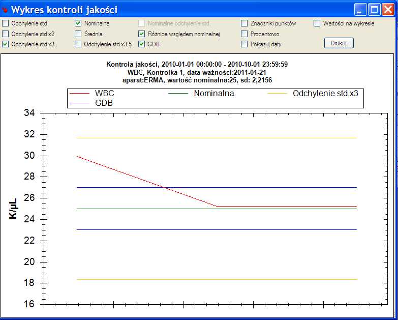This screenshot has height=320, width=398.
Task: Click the 16 value on the y-axis
Action: tap(29, 304)
